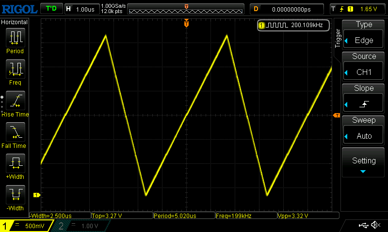The width and height of the screenshot is (388, 232).
Task: Select the +Width measurement icon
Action: click(x=16, y=163)
